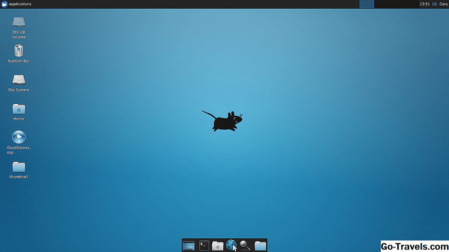
Task: Launch the Terminal from the dock
Action: click(x=204, y=246)
